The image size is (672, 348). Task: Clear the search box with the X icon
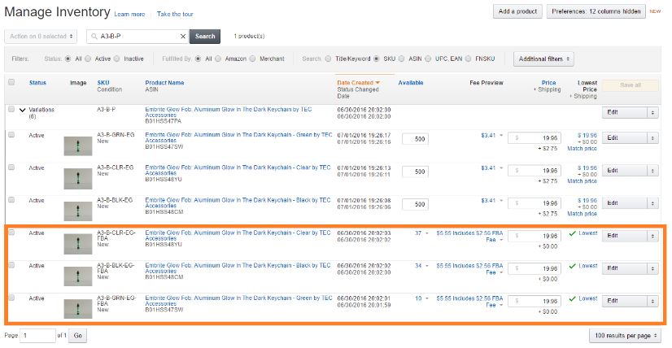(x=183, y=37)
